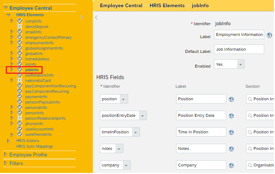Image resolution: width=275 pixels, height=174 pixels.
Task: Expand the Employee Profile section arrow
Action: coord(5,155)
